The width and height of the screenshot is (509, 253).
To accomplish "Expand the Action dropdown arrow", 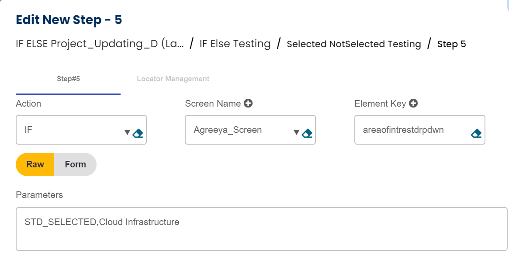I will 127,132.
